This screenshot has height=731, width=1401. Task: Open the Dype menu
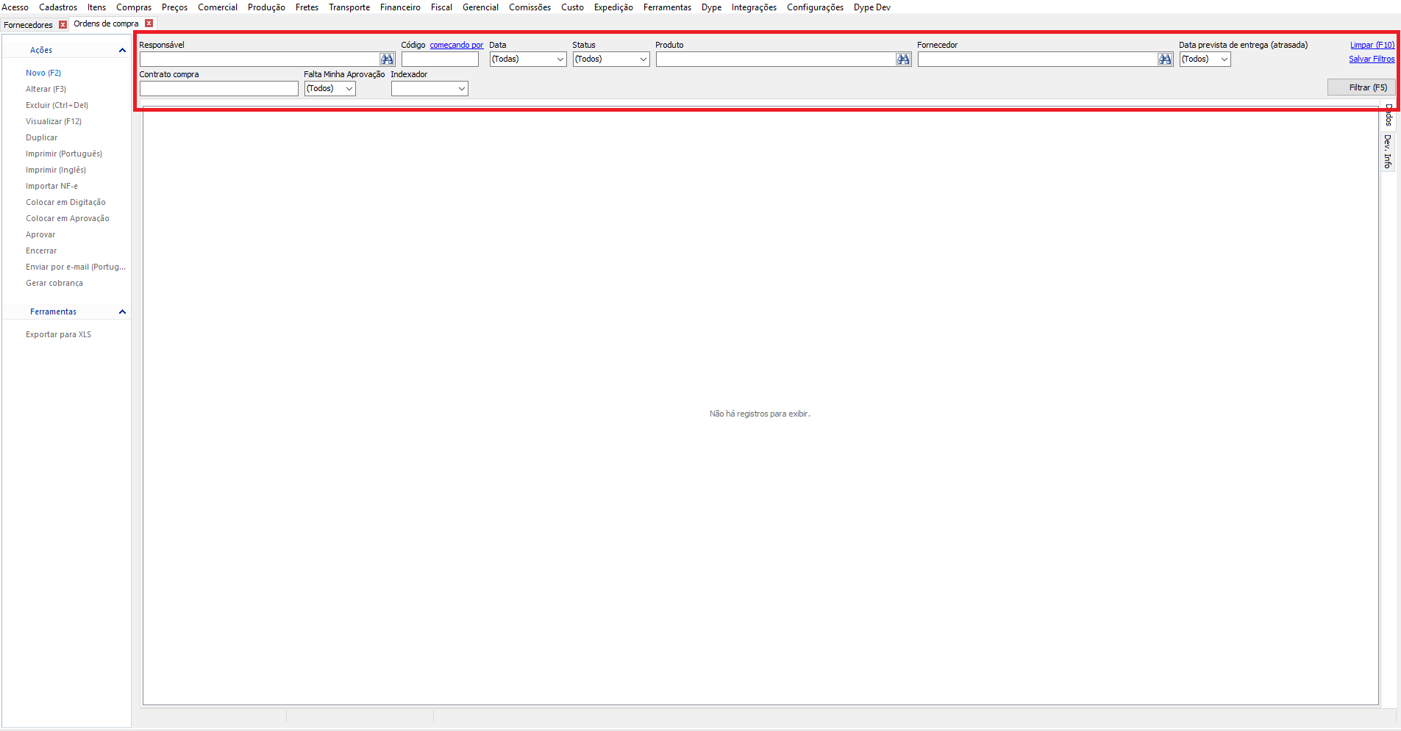[x=711, y=7]
